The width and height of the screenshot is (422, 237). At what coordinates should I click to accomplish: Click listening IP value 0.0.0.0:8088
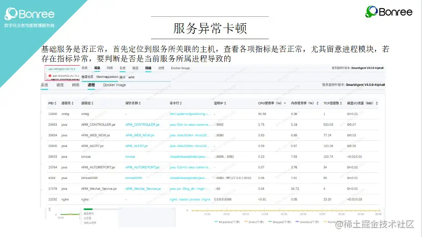(x=223, y=199)
